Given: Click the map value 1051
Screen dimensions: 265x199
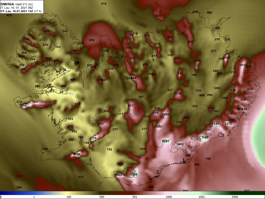Looking at the screenshot, I should (x=165, y=141).
